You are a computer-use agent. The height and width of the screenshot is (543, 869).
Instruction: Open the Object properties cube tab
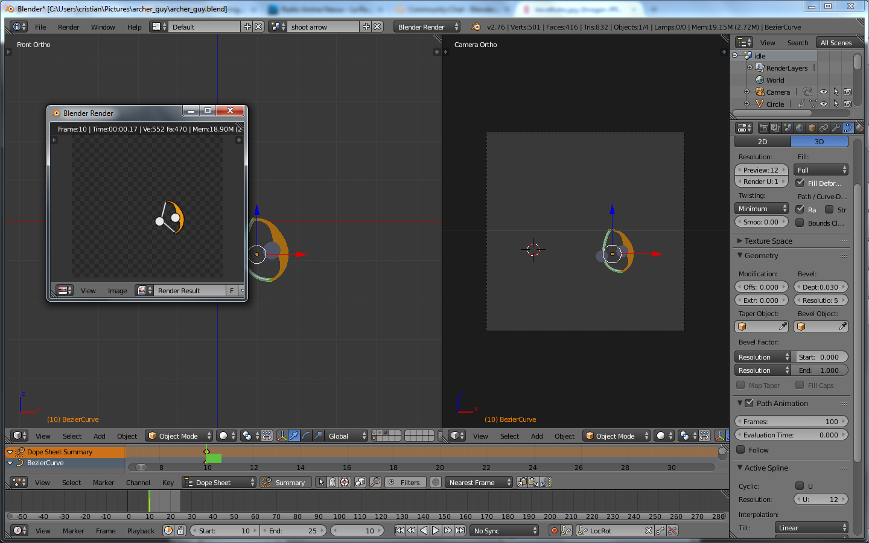812,128
